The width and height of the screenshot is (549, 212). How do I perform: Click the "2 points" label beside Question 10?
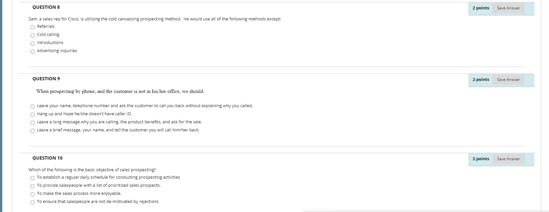(481, 159)
